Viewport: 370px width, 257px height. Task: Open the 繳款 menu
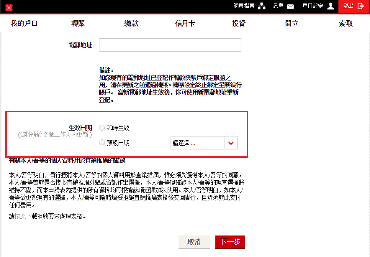pos(131,23)
